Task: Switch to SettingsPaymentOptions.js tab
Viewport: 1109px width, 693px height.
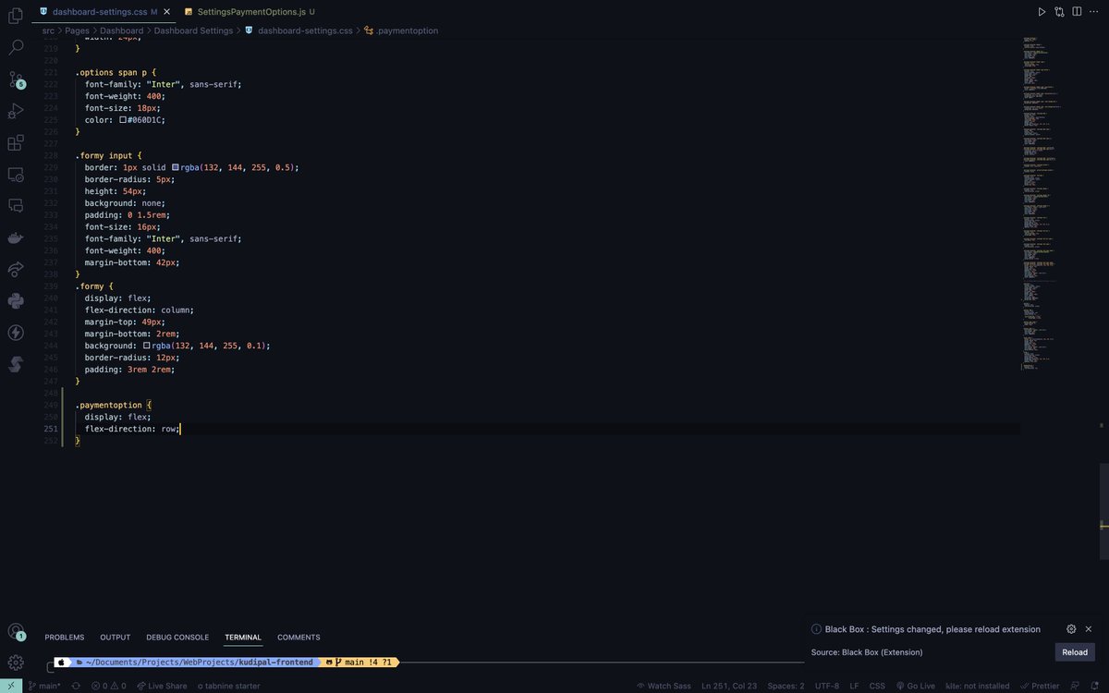Action: coord(249,12)
